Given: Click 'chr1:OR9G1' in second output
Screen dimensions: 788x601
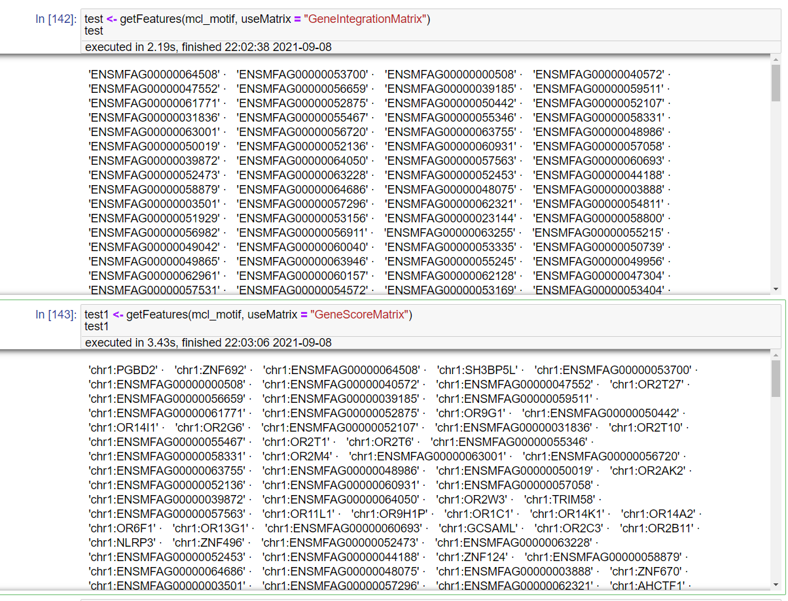Looking at the screenshot, I should [471, 413].
